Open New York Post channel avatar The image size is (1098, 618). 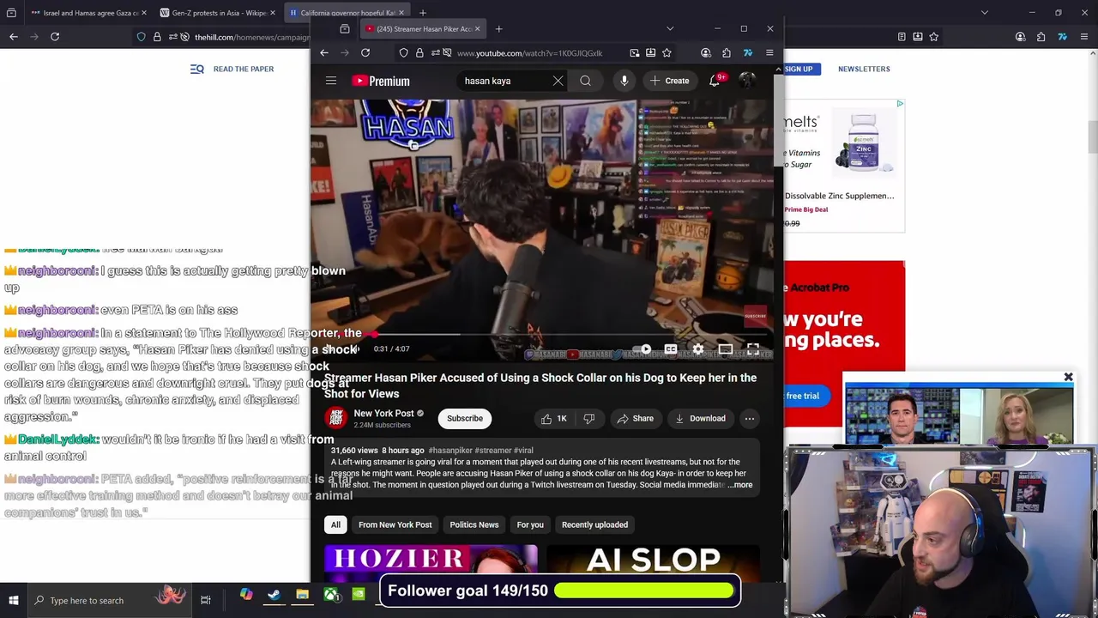[335, 418]
